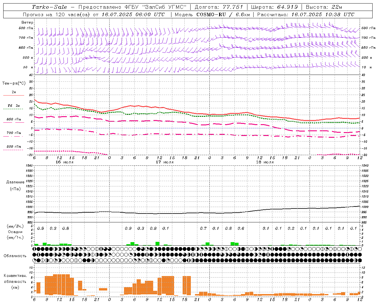The image size is (377, 302).
Task: Click the 'Конвективн.' convective cloud label
Action: [x=15, y=276]
